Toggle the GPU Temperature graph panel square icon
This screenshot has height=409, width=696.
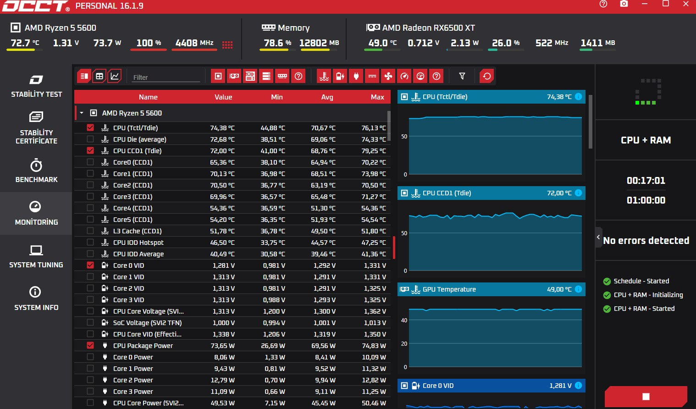pyautogui.click(x=404, y=289)
